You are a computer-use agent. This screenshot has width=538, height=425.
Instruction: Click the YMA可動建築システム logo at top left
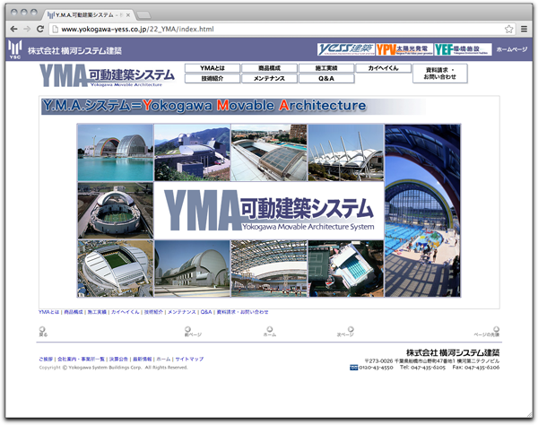(107, 75)
